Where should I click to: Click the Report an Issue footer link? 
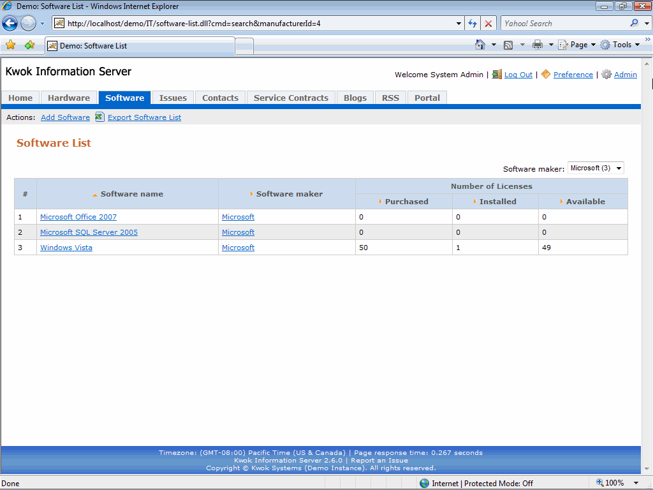[379, 461]
